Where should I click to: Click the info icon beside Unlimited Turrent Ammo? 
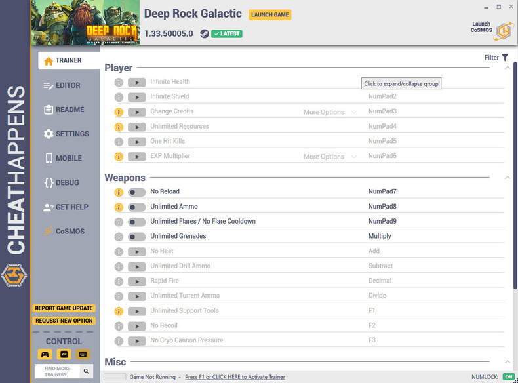(x=119, y=296)
